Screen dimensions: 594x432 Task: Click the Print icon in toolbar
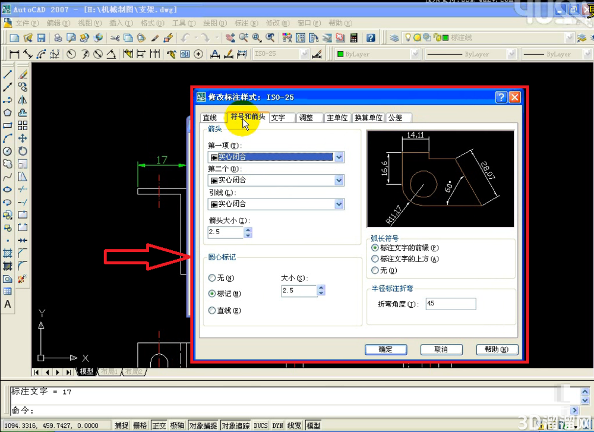(58, 37)
